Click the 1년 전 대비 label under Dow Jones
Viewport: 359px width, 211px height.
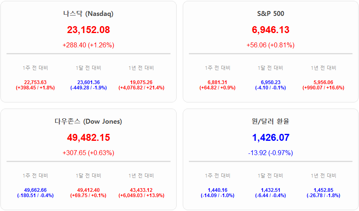click(x=141, y=176)
